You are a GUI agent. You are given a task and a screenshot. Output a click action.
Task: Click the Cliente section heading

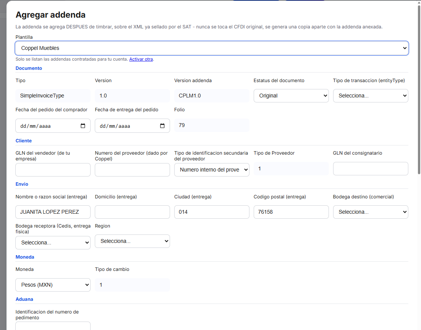[24, 141]
